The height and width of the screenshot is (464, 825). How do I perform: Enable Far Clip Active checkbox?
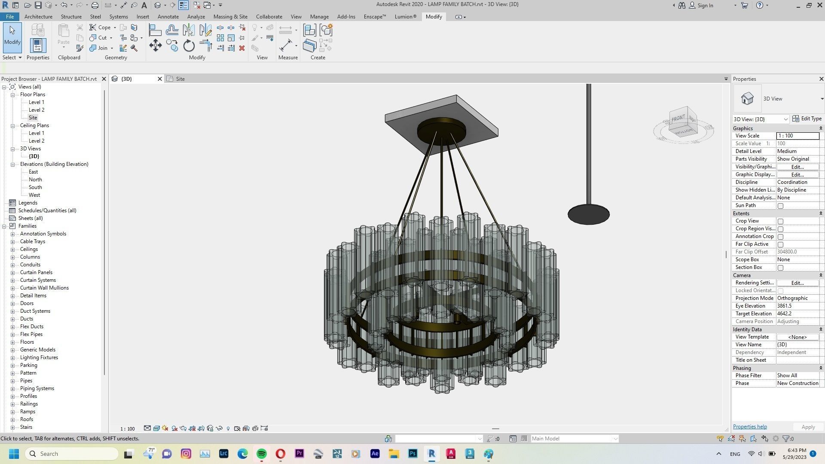(x=780, y=244)
